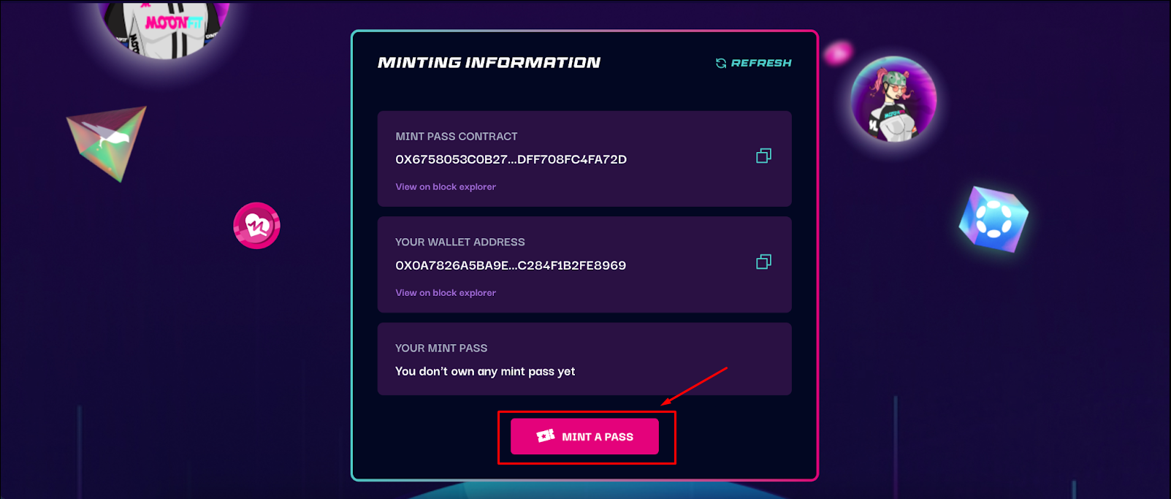This screenshot has height=499, width=1171.
Task: Open block explorer link for wallet address
Action: [x=446, y=293]
